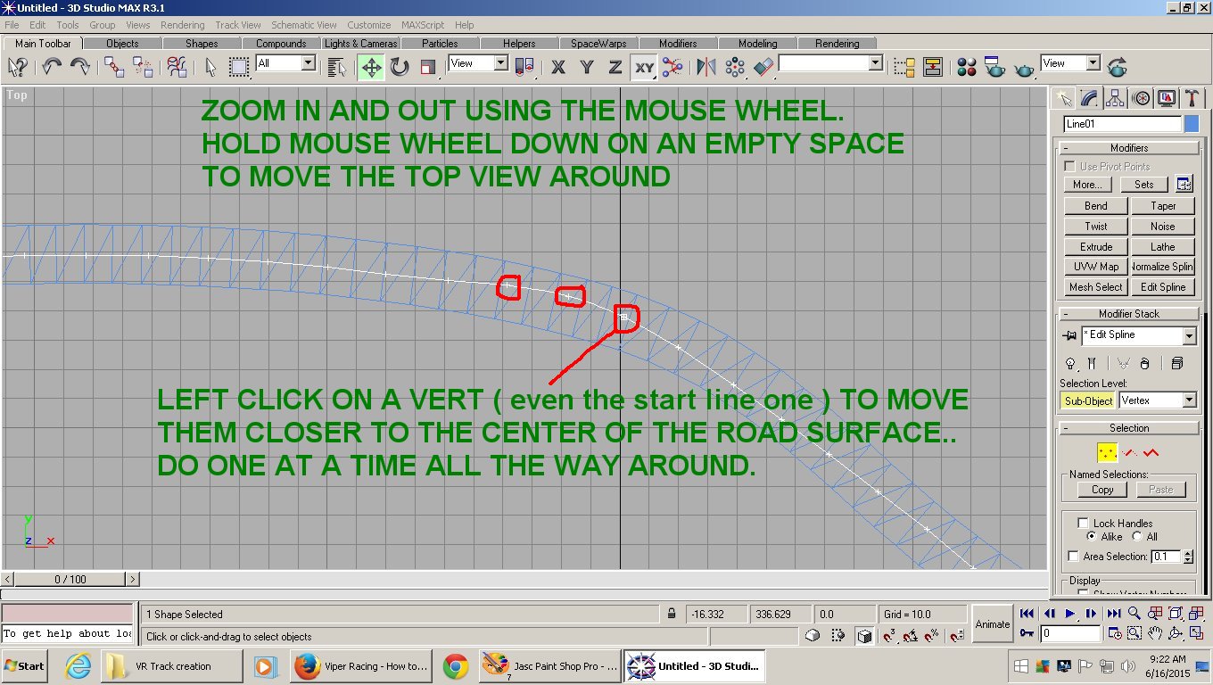Click the Pan hand viewport control
Screen dimensions: 1213x685
point(1155,634)
